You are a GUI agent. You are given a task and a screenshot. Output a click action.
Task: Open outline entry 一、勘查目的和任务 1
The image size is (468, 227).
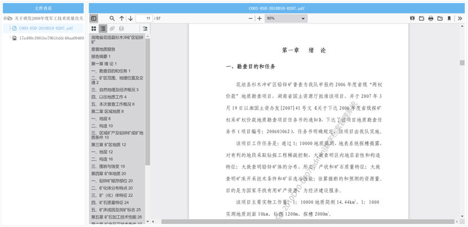point(111,71)
